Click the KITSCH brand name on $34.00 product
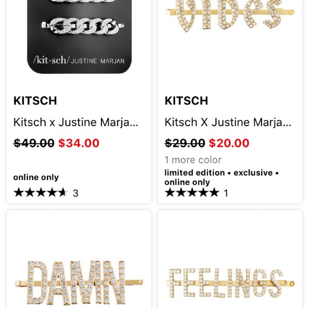Screen dimensions: 309x309 35,101
